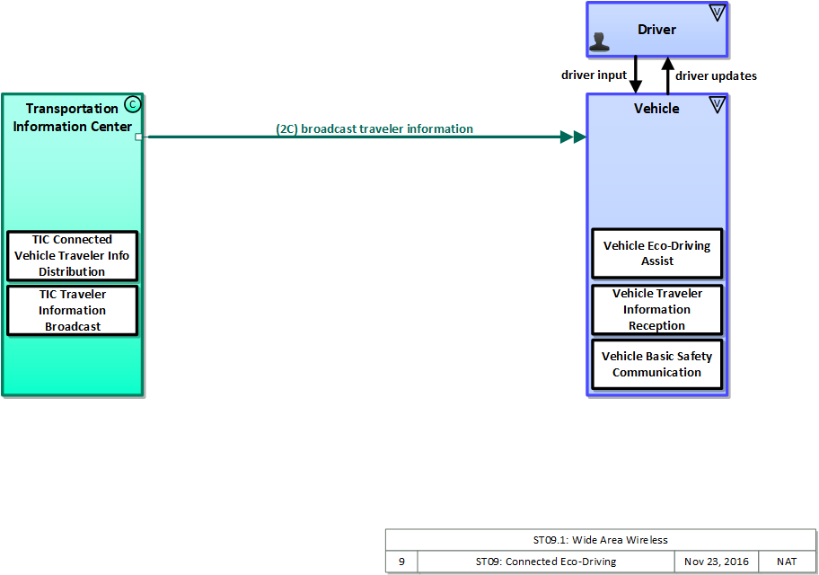Select the TIC Traveler Information Broadcast box
Image resolution: width=819 pixels, height=575 pixels.
pos(72,311)
